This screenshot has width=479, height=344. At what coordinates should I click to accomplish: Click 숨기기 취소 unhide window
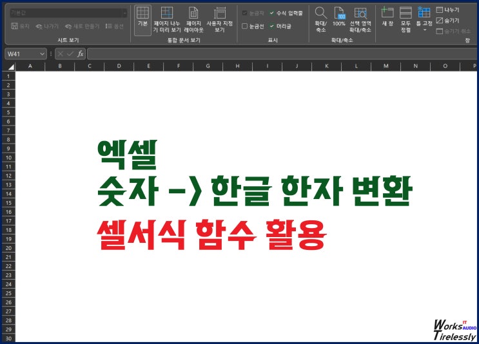(x=453, y=31)
